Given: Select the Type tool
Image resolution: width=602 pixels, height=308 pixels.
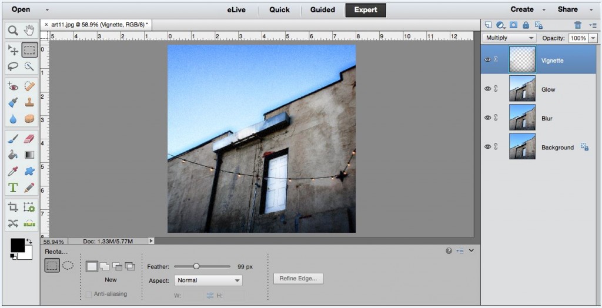Looking at the screenshot, I should [x=13, y=188].
